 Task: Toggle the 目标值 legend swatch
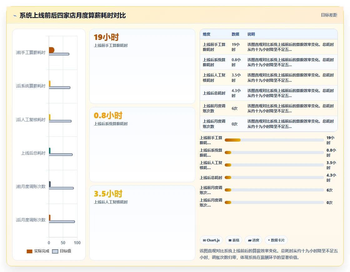pos(55,251)
